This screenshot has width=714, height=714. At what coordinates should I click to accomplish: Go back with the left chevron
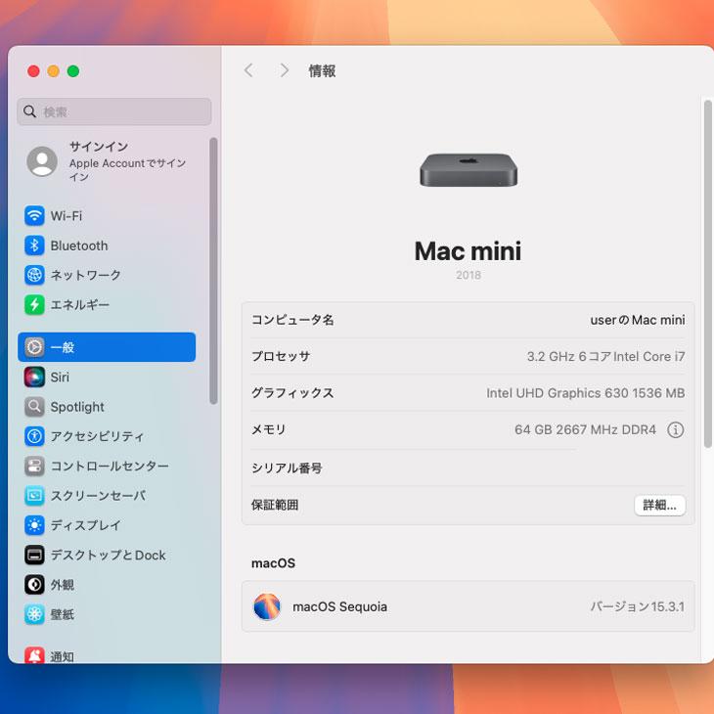coord(248,70)
